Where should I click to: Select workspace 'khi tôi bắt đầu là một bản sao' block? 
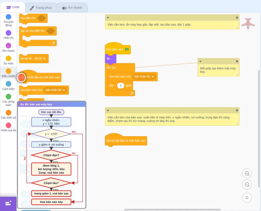click(x=126, y=140)
